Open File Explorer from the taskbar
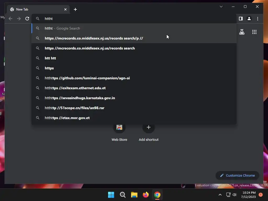This screenshot has width=268, height=201. pos(134,195)
